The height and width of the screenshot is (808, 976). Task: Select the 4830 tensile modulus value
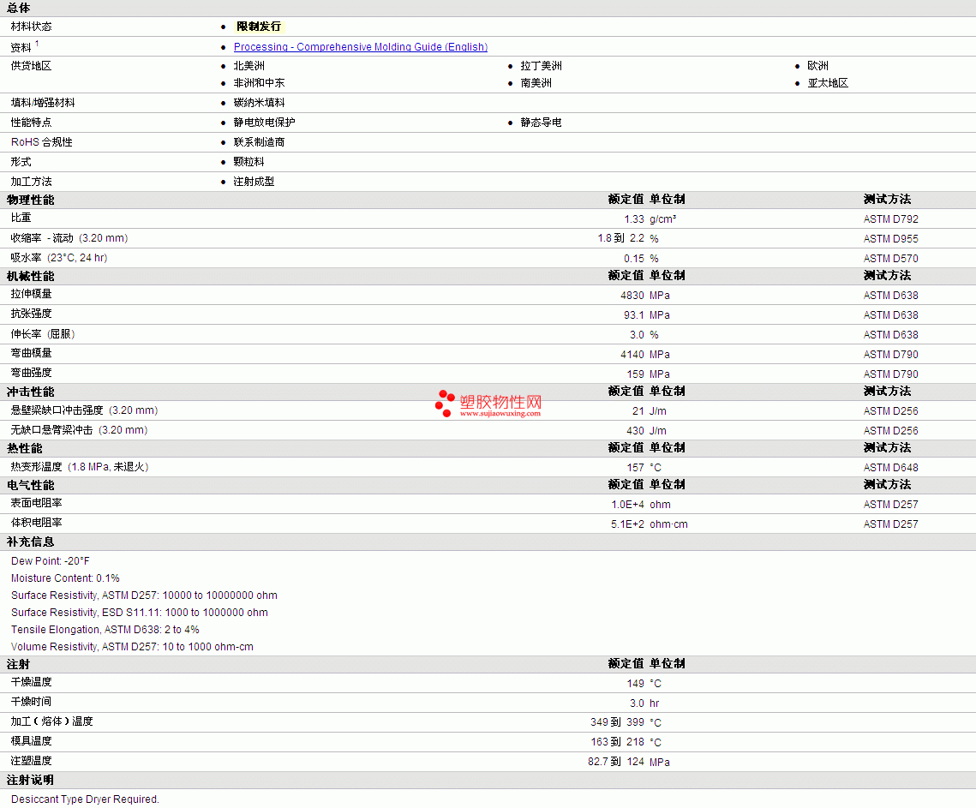(x=632, y=295)
